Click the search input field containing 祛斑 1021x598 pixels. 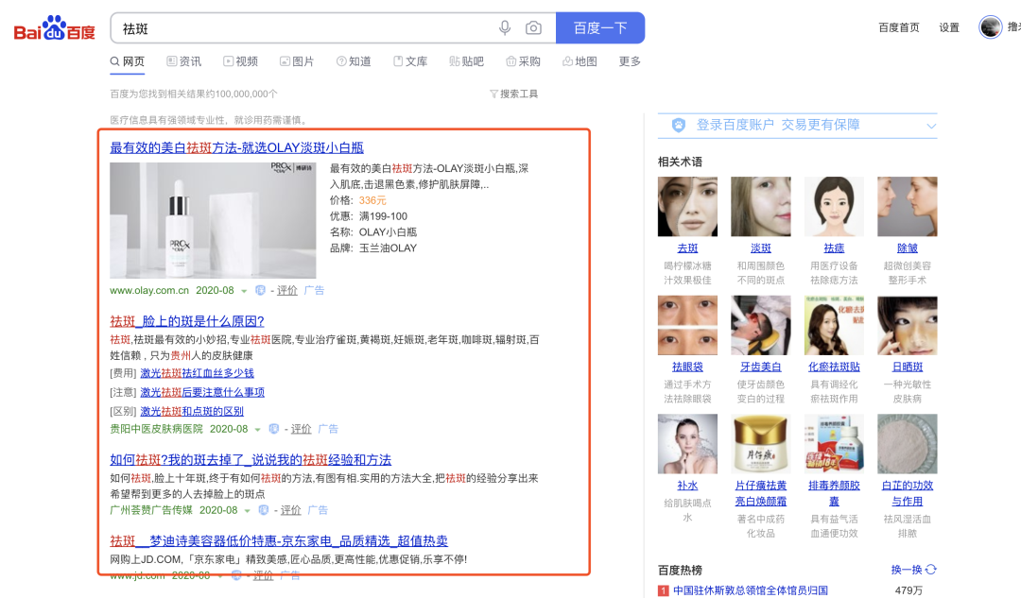(x=303, y=28)
